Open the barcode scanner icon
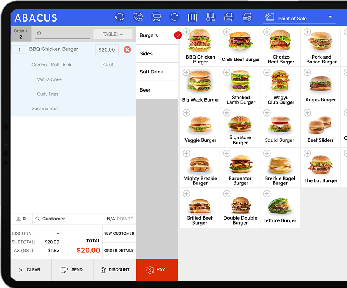 192,17
